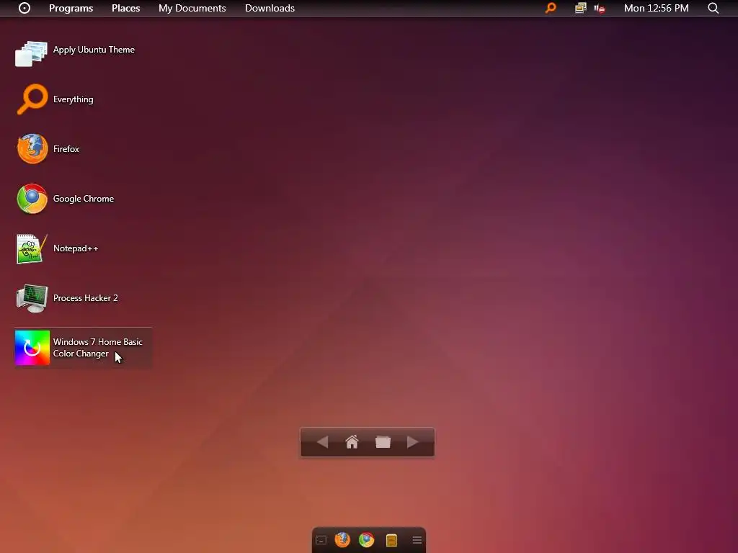Open the Everything search desktop icon

tap(32, 99)
